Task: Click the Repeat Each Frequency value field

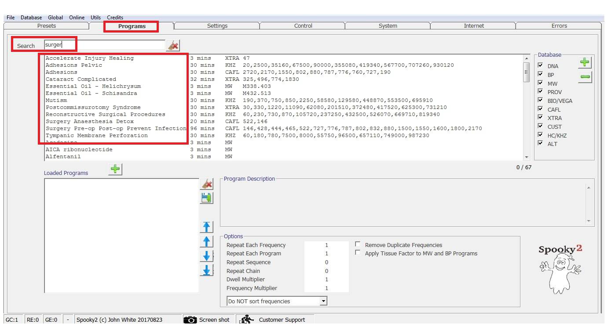Action: click(326, 245)
